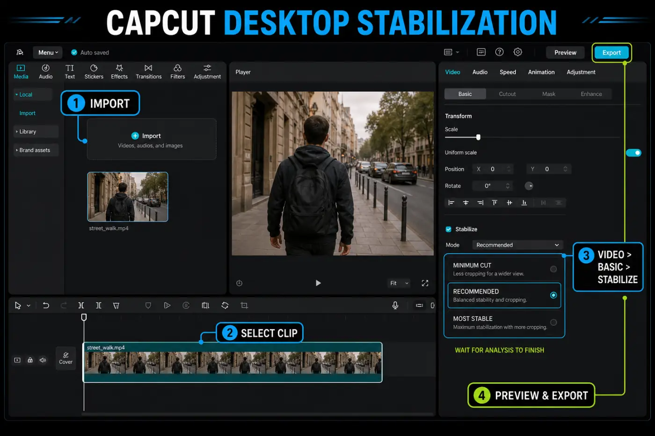Open the Adjustment panel in media toolbar
This screenshot has width=655, height=436.
point(207,71)
